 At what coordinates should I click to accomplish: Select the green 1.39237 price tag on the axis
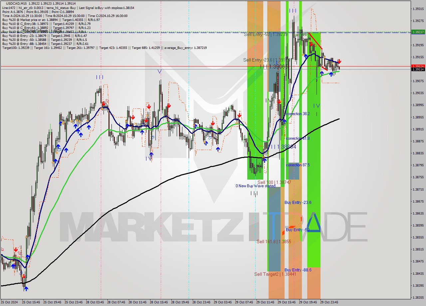pyautogui.click(x=418, y=32)
